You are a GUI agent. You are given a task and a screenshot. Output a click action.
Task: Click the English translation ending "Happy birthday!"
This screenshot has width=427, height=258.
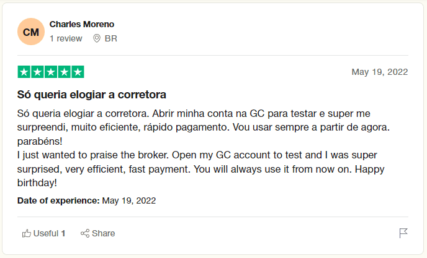(200, 169)
